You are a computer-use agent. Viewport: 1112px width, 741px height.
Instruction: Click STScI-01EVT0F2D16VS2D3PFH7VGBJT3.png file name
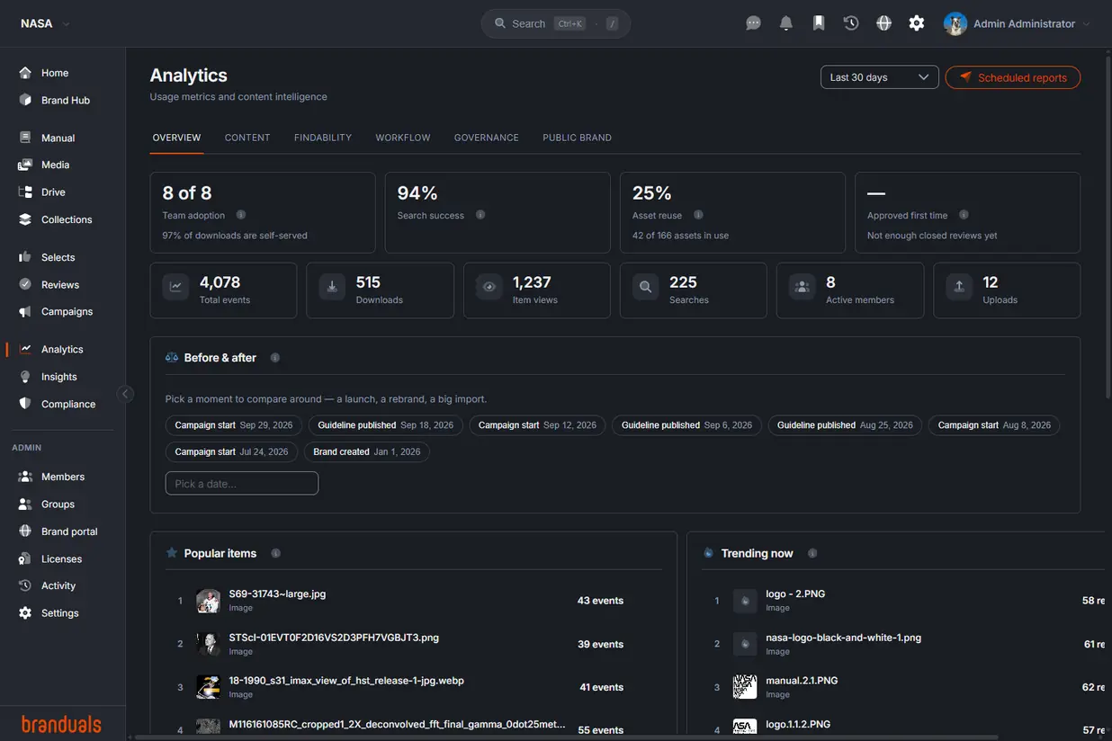(334, 638)
